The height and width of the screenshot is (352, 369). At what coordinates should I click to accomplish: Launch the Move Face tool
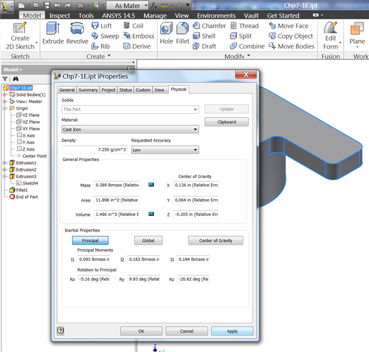pos(288,26)
